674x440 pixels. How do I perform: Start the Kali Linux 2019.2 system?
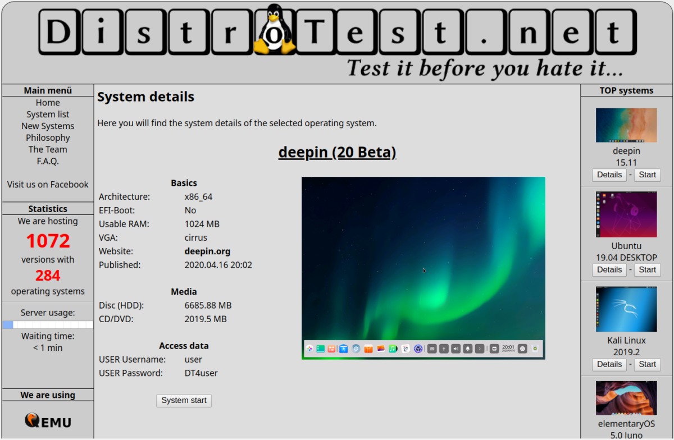[x=647, y=364]
